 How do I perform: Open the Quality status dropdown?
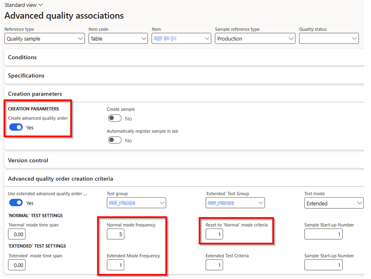tap(329, 39)
